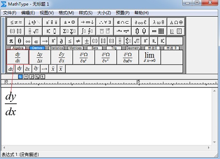Screen dimensions: 220x159
Task: Open the uppercase Greek palette (ΛΩΘ)
Action: pyautogui.click(x=176, y=22)
